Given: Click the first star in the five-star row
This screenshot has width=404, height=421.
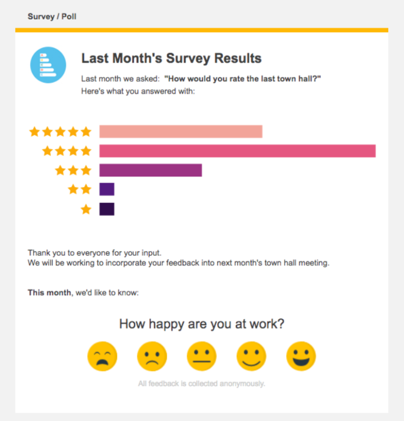Looking at the screenshot, I should (34, 132).
